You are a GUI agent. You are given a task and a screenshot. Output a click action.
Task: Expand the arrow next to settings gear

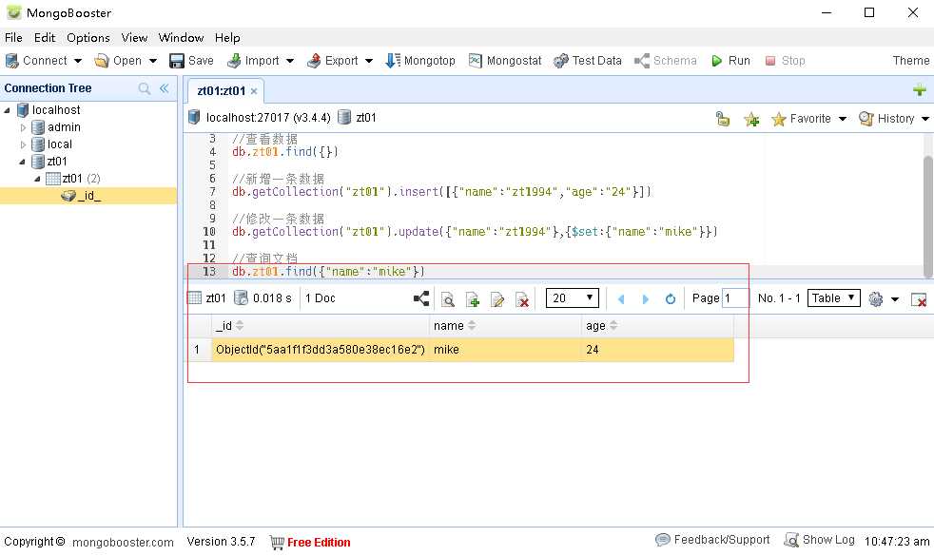[x=895, y=299]
